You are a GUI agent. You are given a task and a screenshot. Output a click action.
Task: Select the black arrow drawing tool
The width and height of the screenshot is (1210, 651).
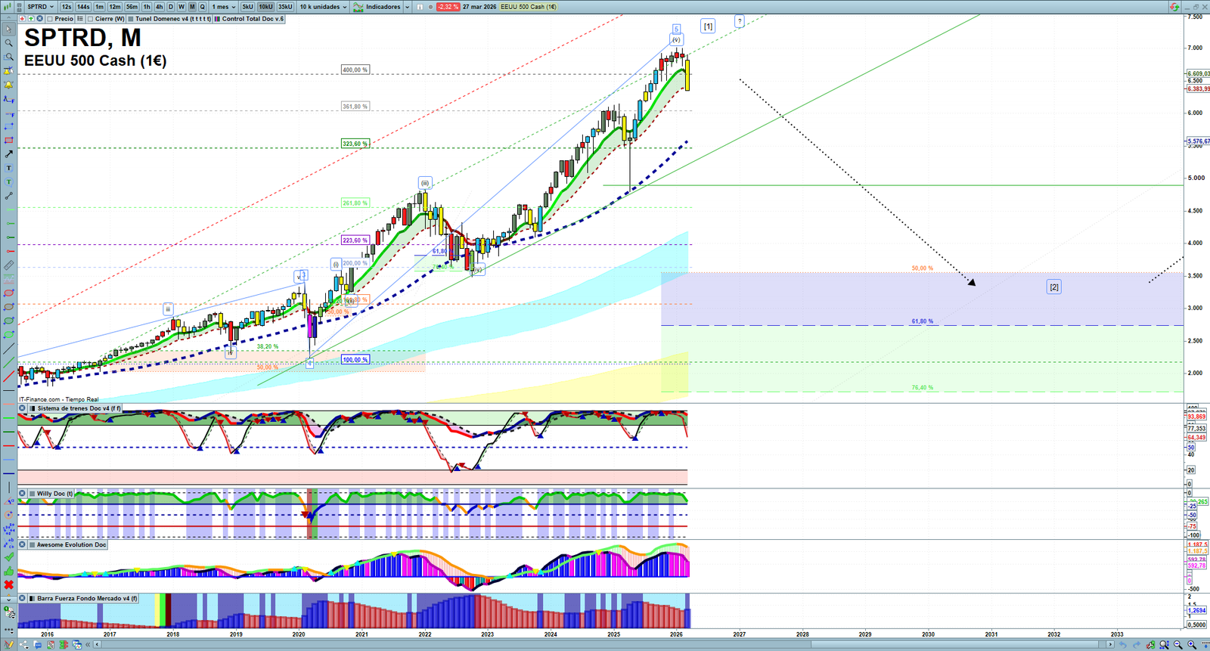8,154
